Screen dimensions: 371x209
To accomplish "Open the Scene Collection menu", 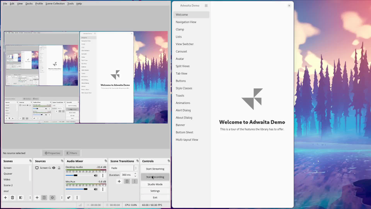I will 55,3.
